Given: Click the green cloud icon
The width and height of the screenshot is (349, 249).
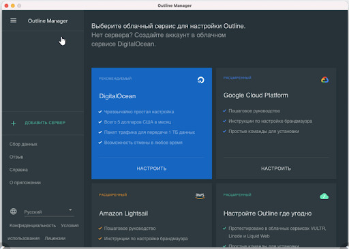Looking at the screenshot, I should click(x=324, y=196).
